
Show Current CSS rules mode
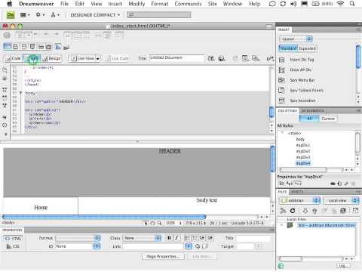328,119
